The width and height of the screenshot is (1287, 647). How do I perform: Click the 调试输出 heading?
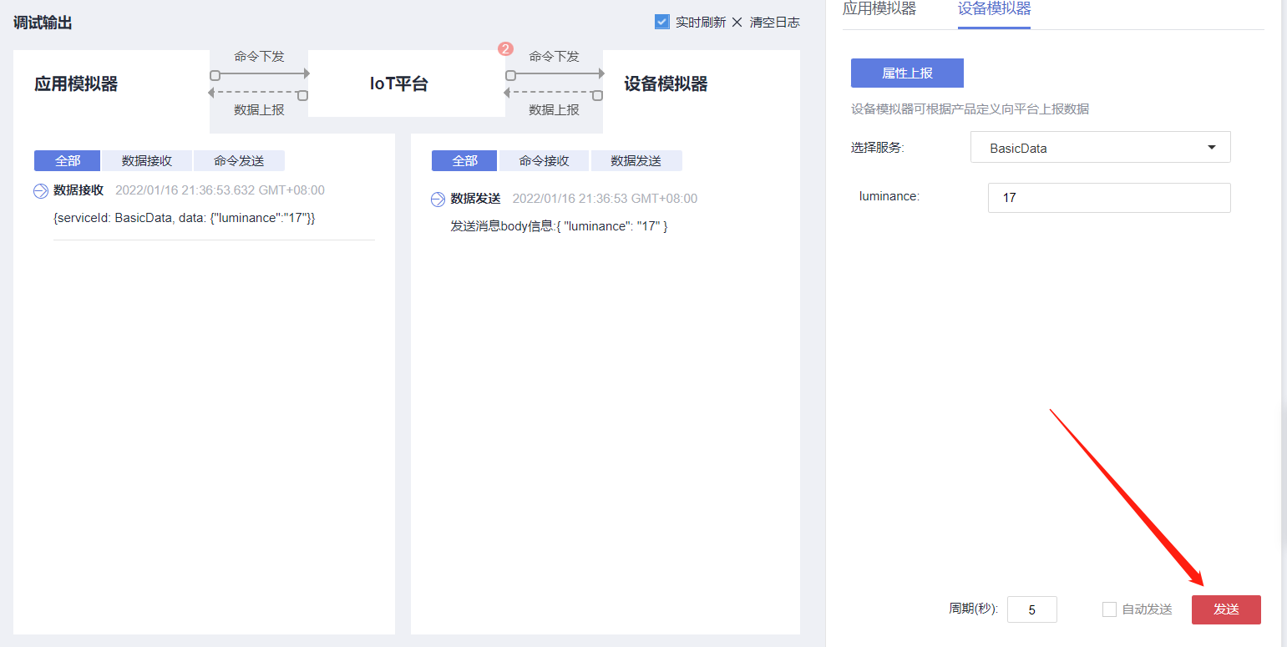click(x=43, y=23)
